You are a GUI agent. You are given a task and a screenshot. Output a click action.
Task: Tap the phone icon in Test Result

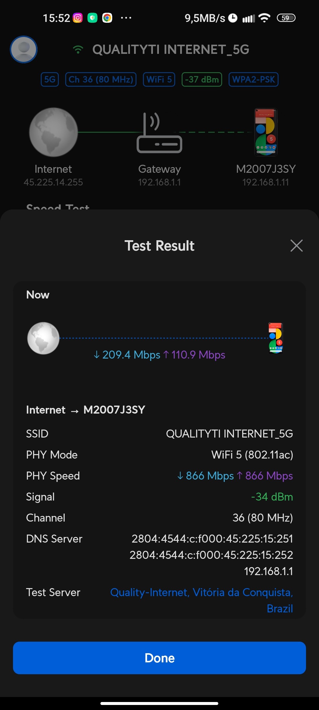276,338
